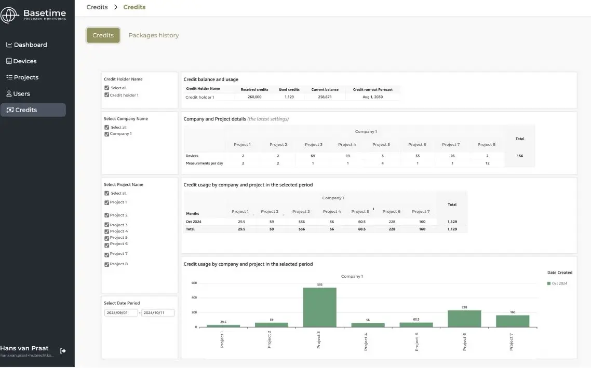The width and height of the screenshot is (591, 368).
Task: Deselect the Project 8 checkbox
Action: pos(107,264)
